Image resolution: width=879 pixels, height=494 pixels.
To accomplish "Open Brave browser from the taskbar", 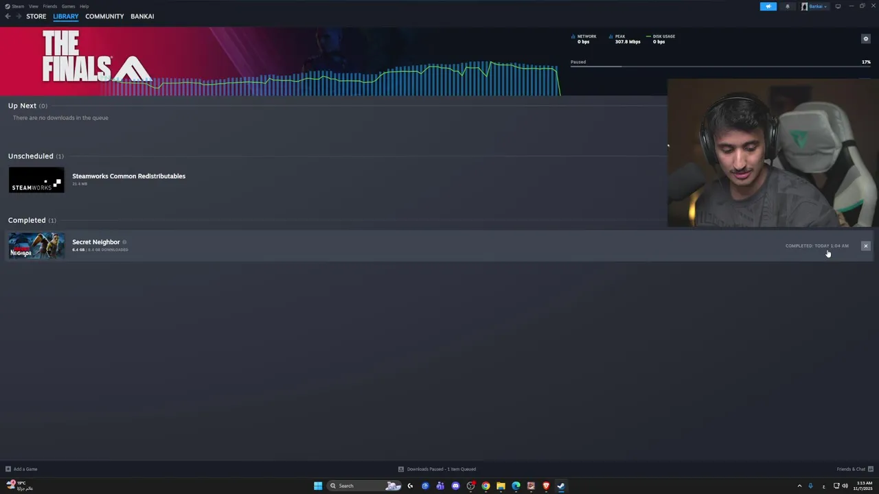I will (x=546, y=486).
